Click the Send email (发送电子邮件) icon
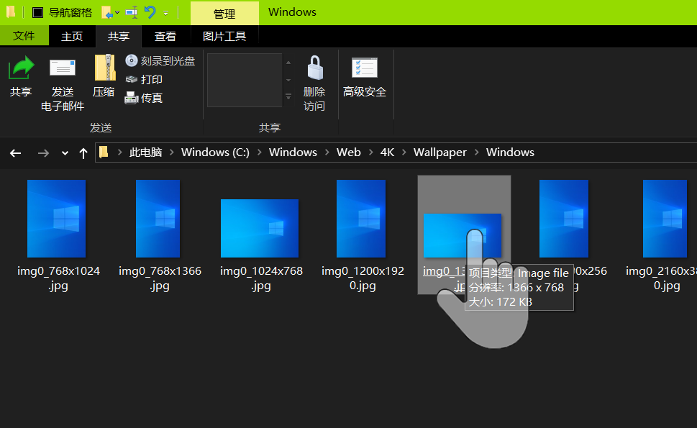Image resolution: width=697 pixels, height=428 pixels. 63,69
